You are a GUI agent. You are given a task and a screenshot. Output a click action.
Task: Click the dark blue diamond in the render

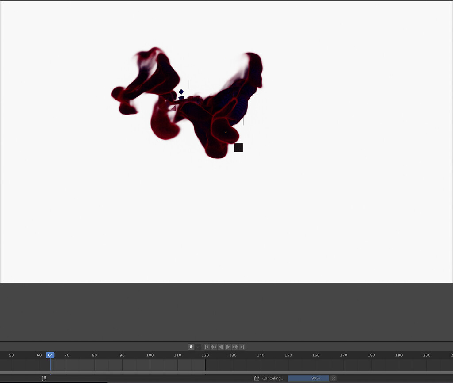coord(181,92)
